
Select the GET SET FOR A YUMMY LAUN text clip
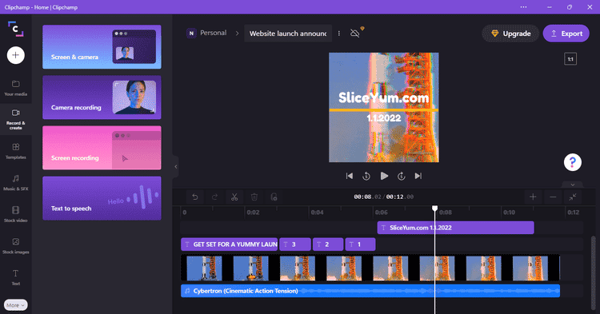[230, 244]
